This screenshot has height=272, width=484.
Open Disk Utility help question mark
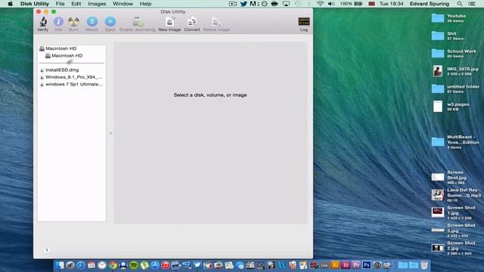46,250
